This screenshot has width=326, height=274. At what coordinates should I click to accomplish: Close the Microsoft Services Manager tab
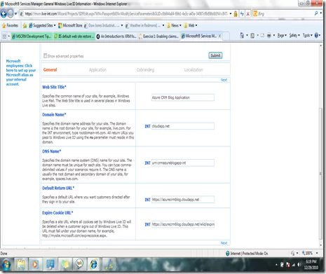(219, 36)
